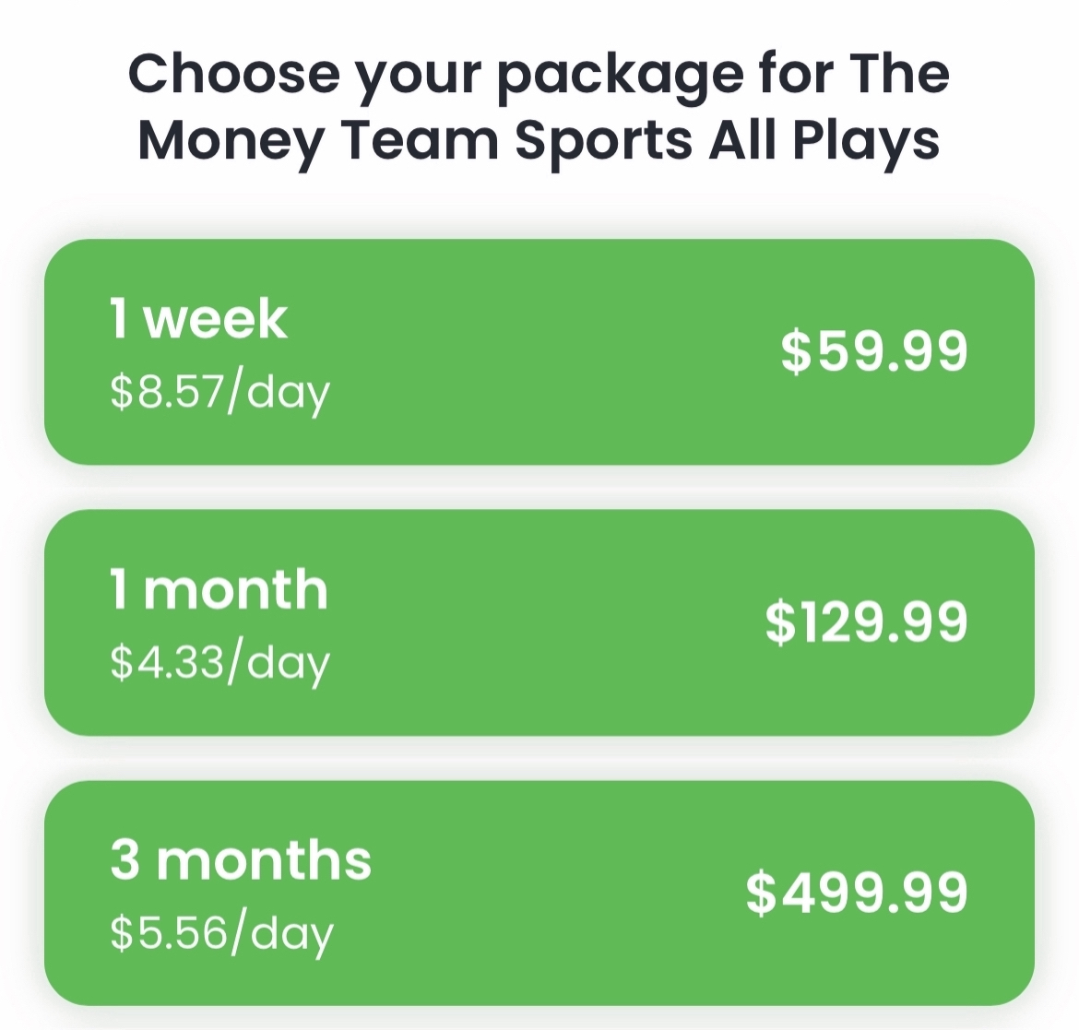1079x1030 pixels.
Task: Click the $129.99 price
Action: click(x=866, y=622)
